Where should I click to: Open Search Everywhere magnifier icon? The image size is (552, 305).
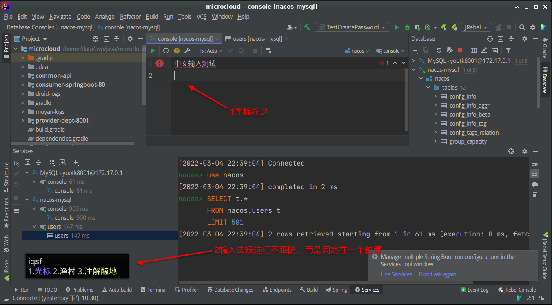pos(522,27)
